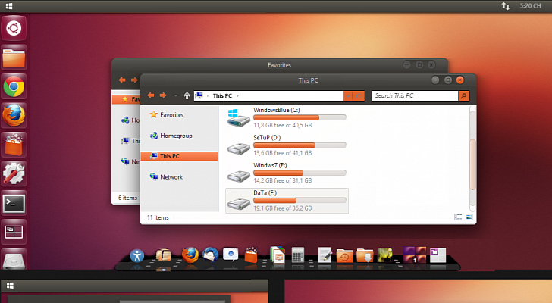This screenshot has width=552, height=303.
Task: Expand the address bar path chevron after This PC
Action: (238, 96)
